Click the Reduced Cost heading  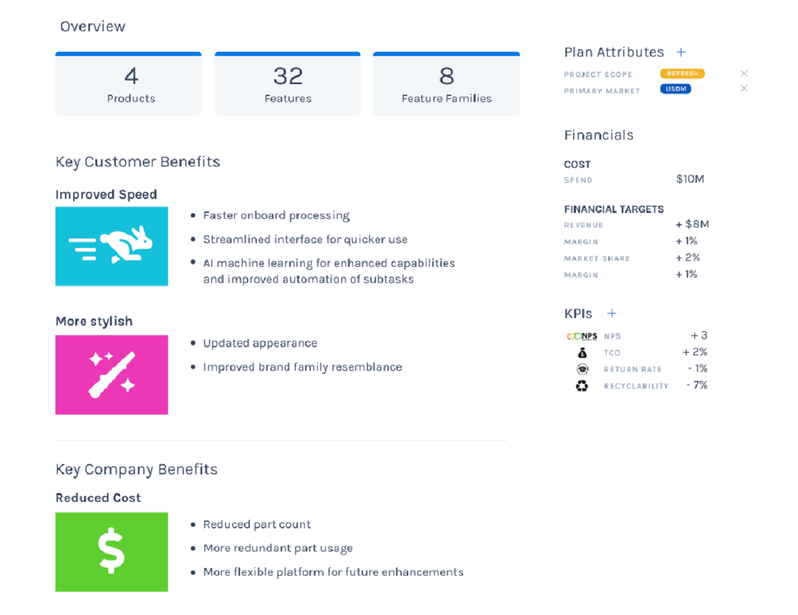click(98, 498)
